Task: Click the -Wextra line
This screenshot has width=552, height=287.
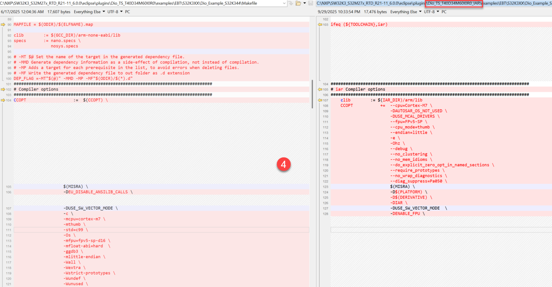Action: 74,268
